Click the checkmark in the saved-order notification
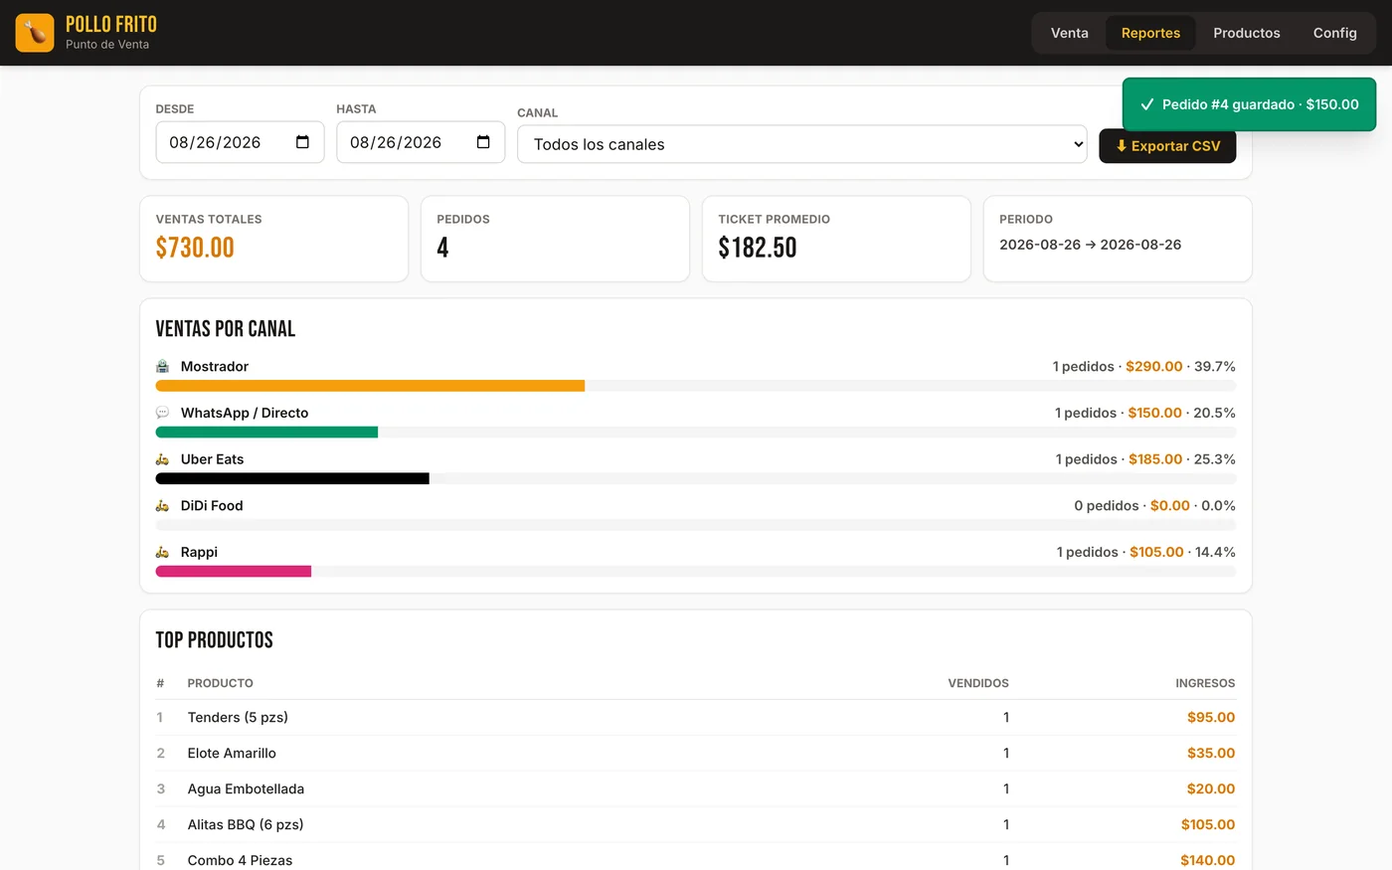 coord(1147,104)
